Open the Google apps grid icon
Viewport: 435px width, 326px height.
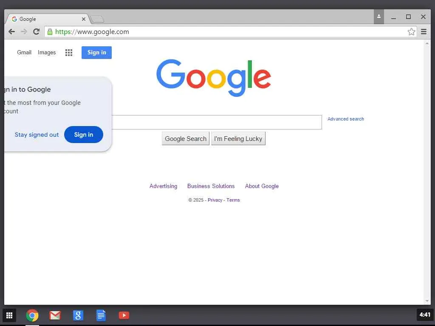(69, 52)
